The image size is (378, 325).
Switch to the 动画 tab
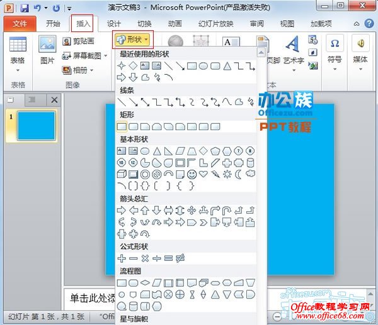175,24
